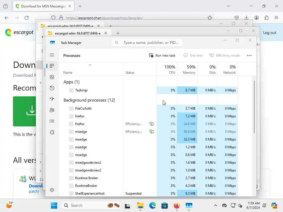283x212 pixels.
Task: Click escargot logo on web page
Action: point(19,33)
